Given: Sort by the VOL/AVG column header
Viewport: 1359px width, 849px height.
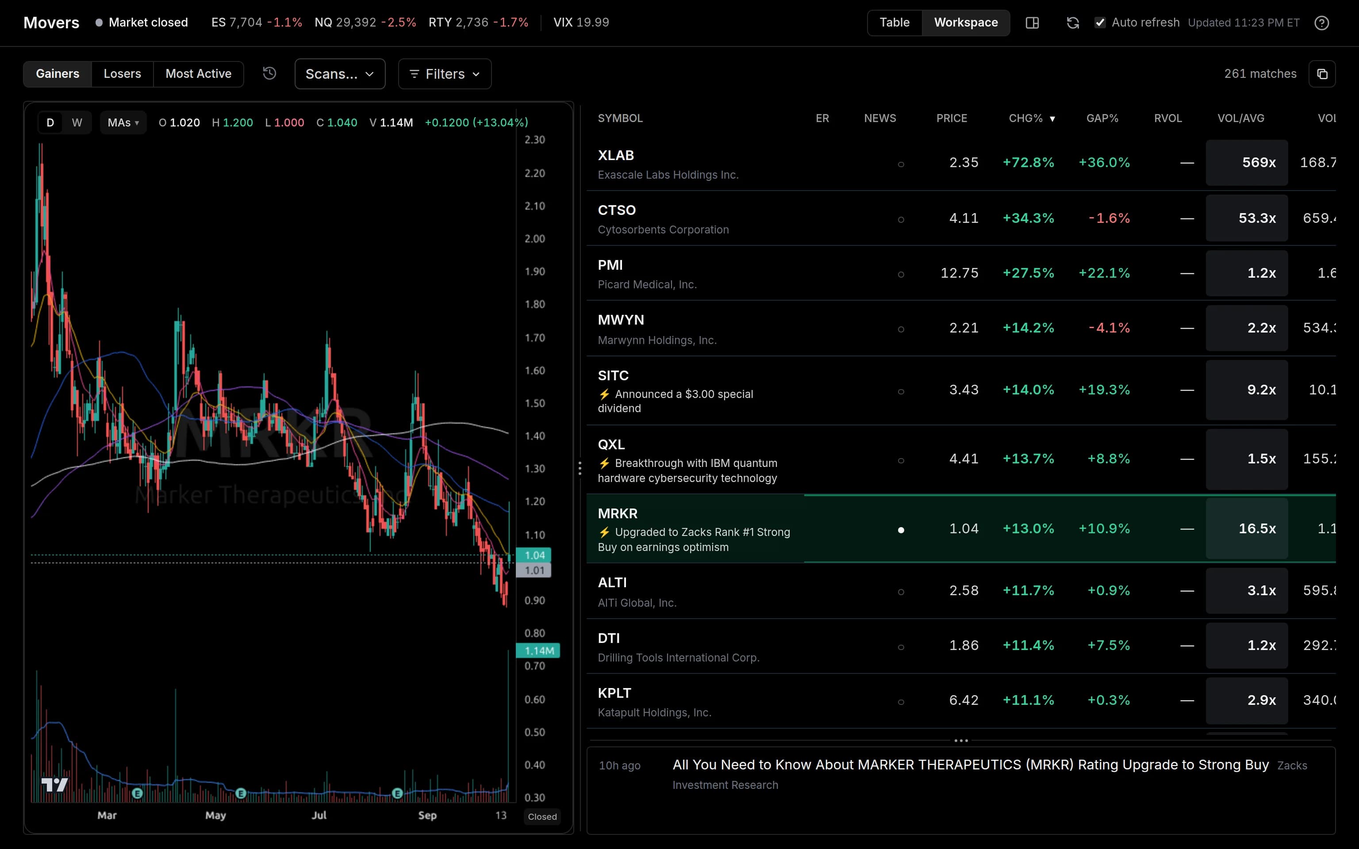Looking at the screenshot, I should point(1240,119).
